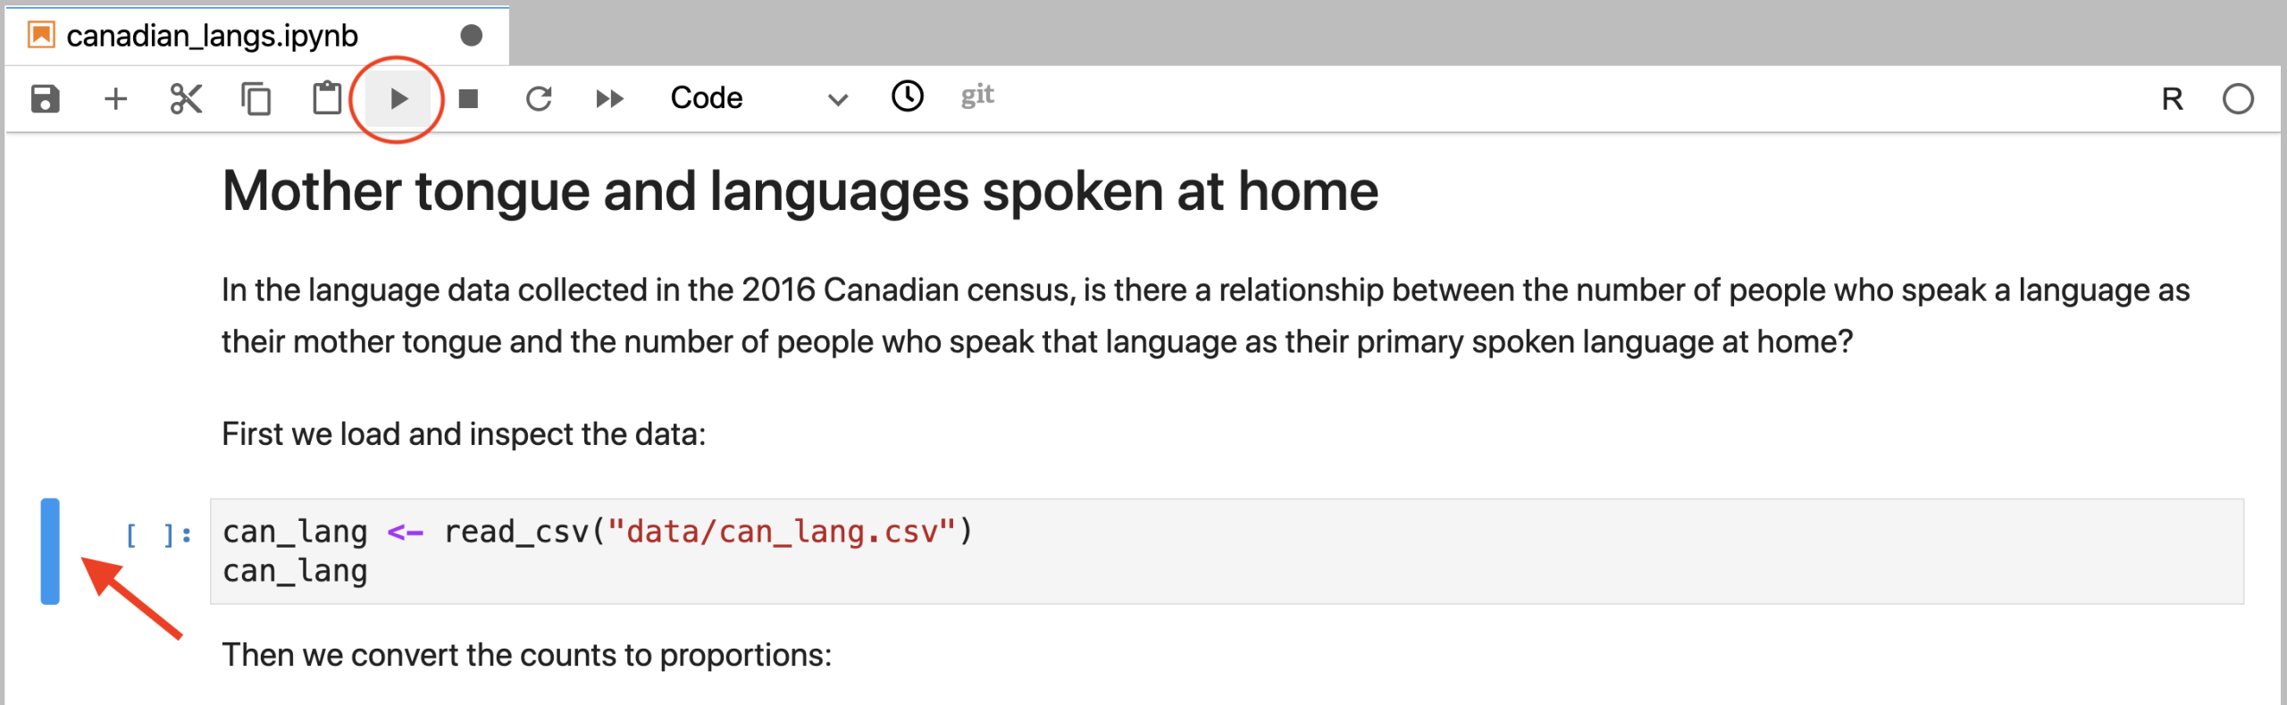The height and width of the screenshot is (705, 2287).
Task: Click the chevron arrow next to Code
Action: (837, 99)
